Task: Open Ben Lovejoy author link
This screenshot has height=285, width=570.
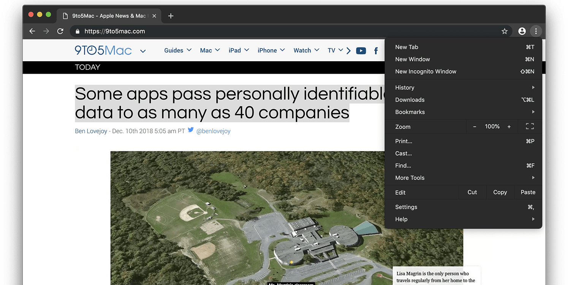Action: pyautogui.click(x=91, y=131)
